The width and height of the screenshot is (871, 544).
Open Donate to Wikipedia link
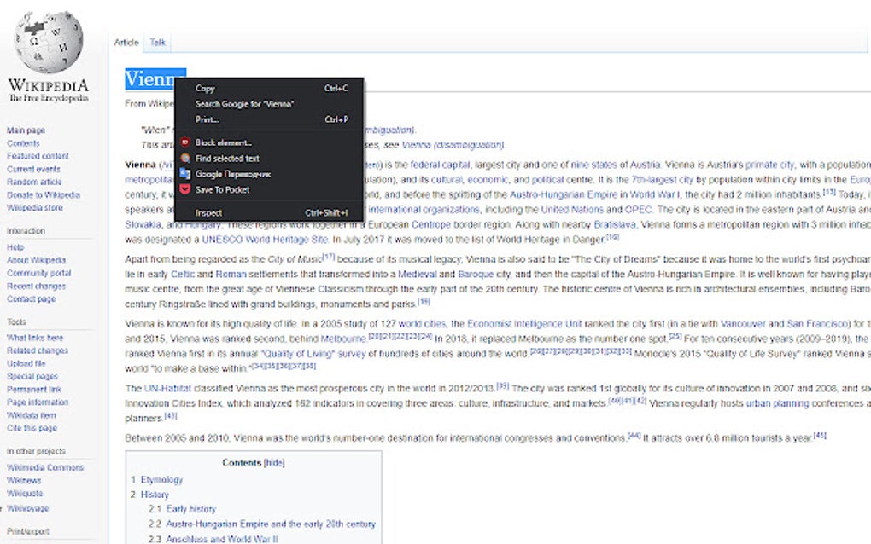[44, 194]
